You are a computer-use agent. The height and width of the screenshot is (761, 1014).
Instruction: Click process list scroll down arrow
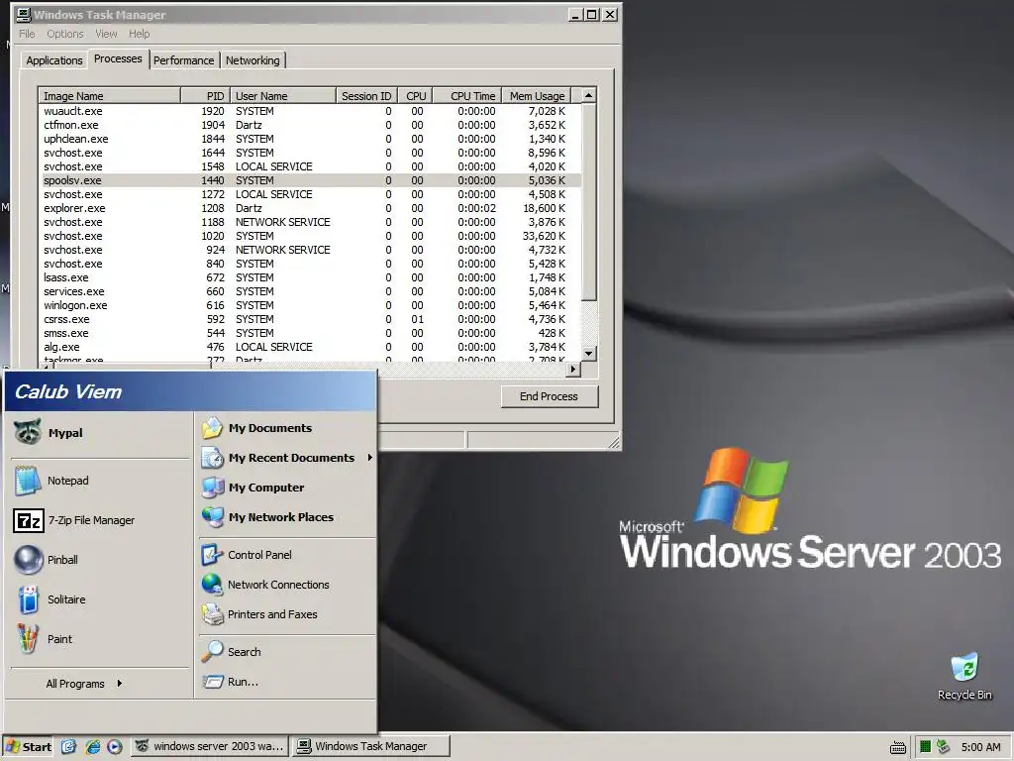pos(588,354)
